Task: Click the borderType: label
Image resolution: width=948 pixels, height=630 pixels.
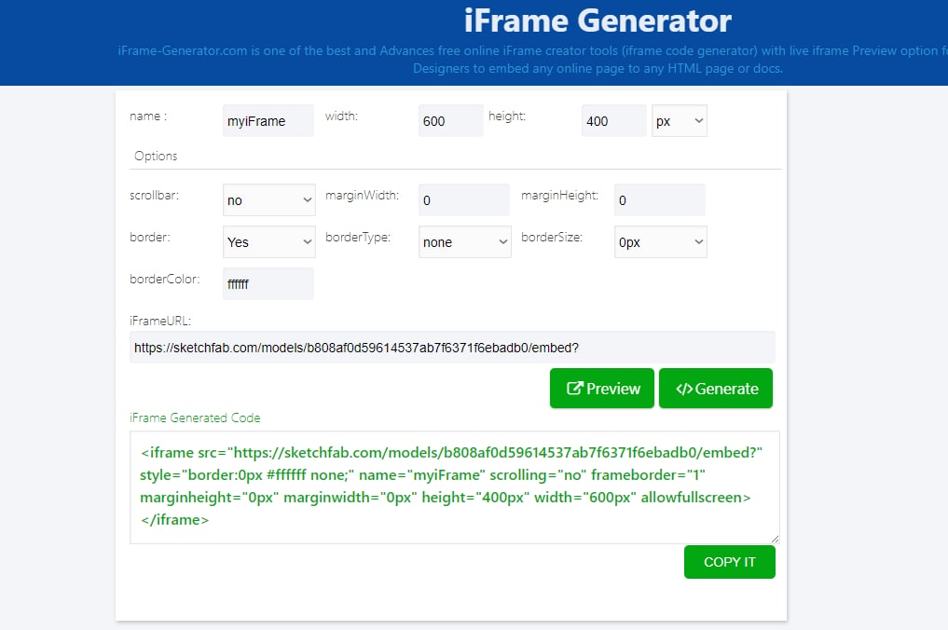Action: pyautogui.click(x=358, y=237)
